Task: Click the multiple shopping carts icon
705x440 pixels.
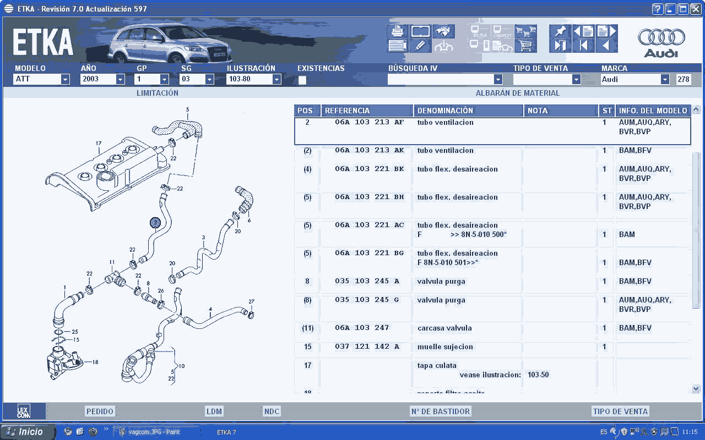Action: (526, 31)
